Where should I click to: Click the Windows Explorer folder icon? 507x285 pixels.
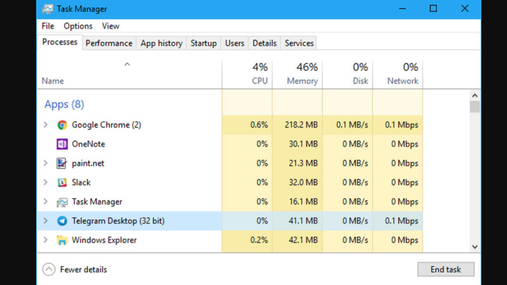[62, 240]
